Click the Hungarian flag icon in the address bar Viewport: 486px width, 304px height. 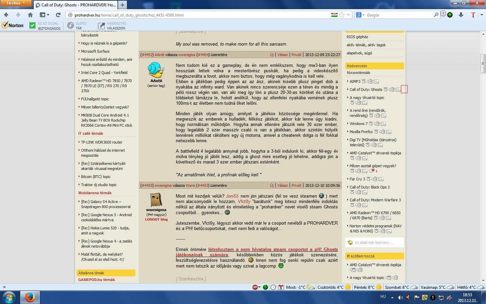click(334, 15)
